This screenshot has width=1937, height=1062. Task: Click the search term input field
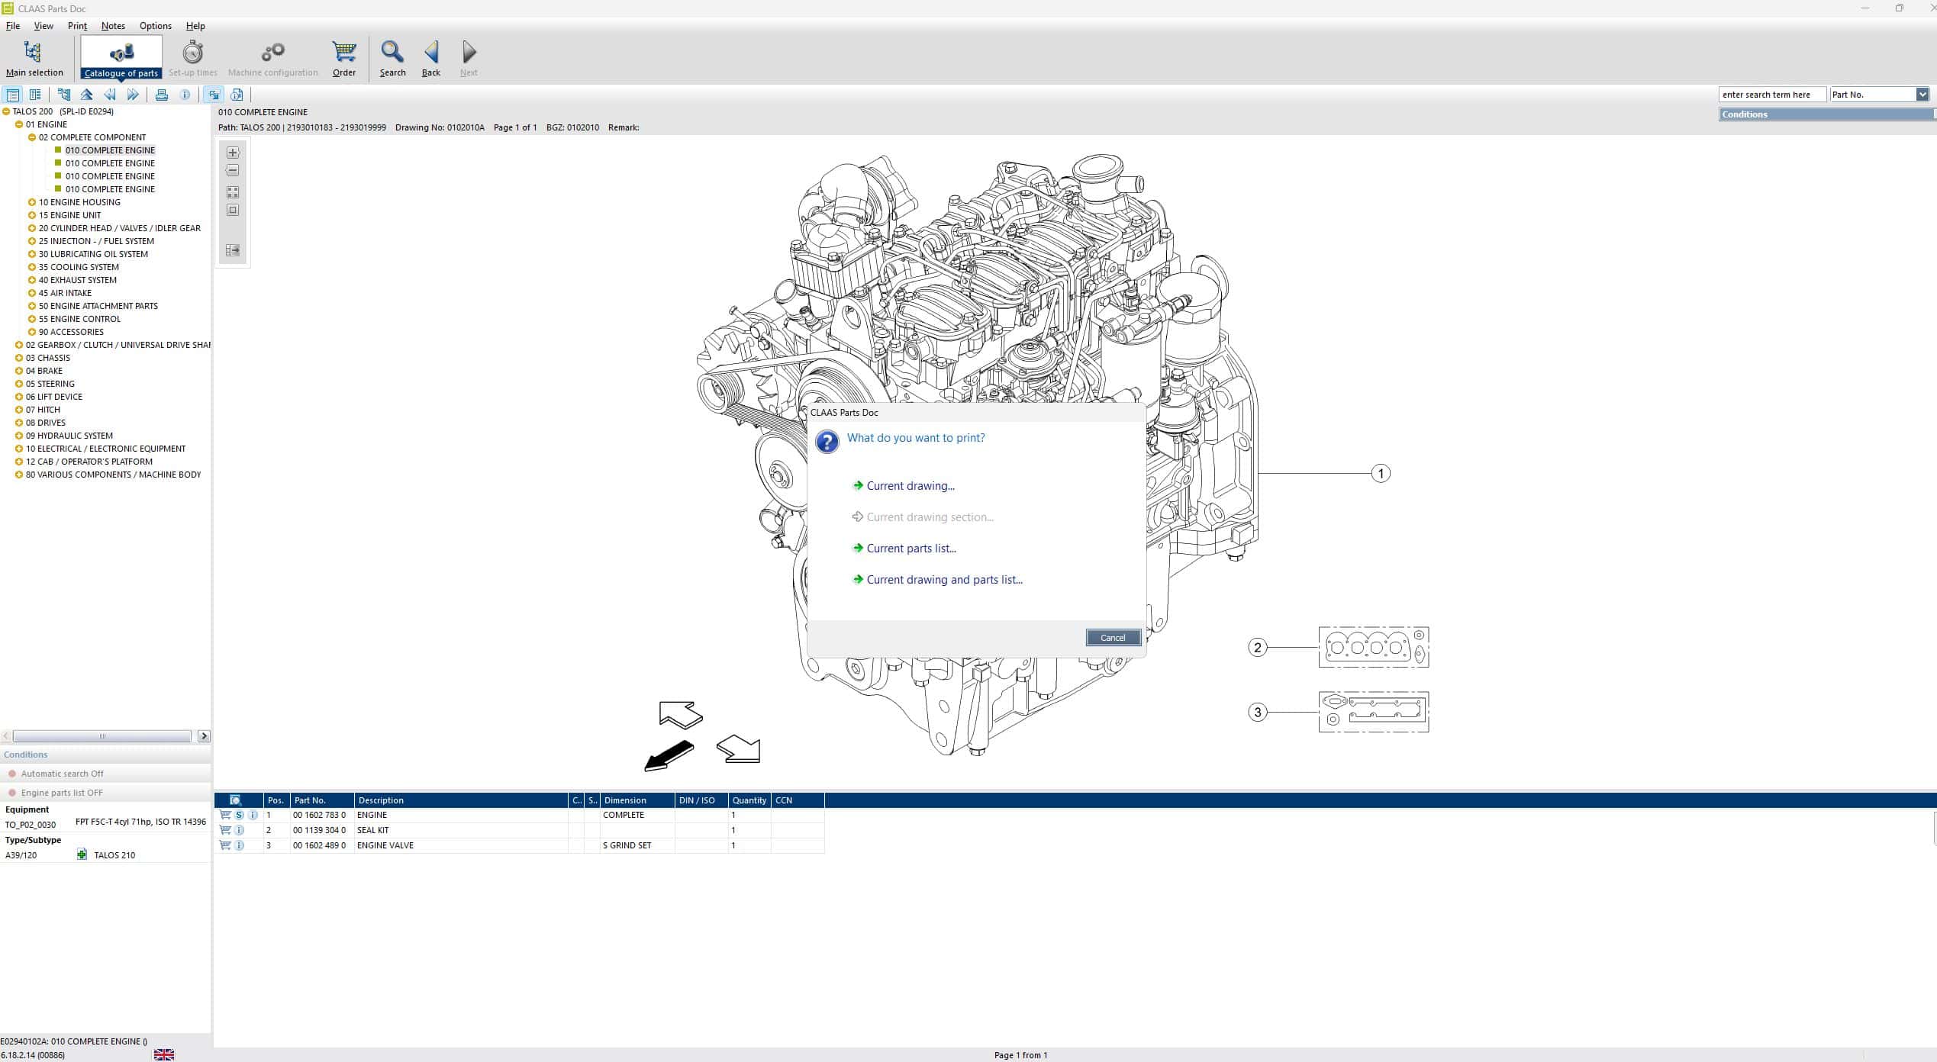1772,95
